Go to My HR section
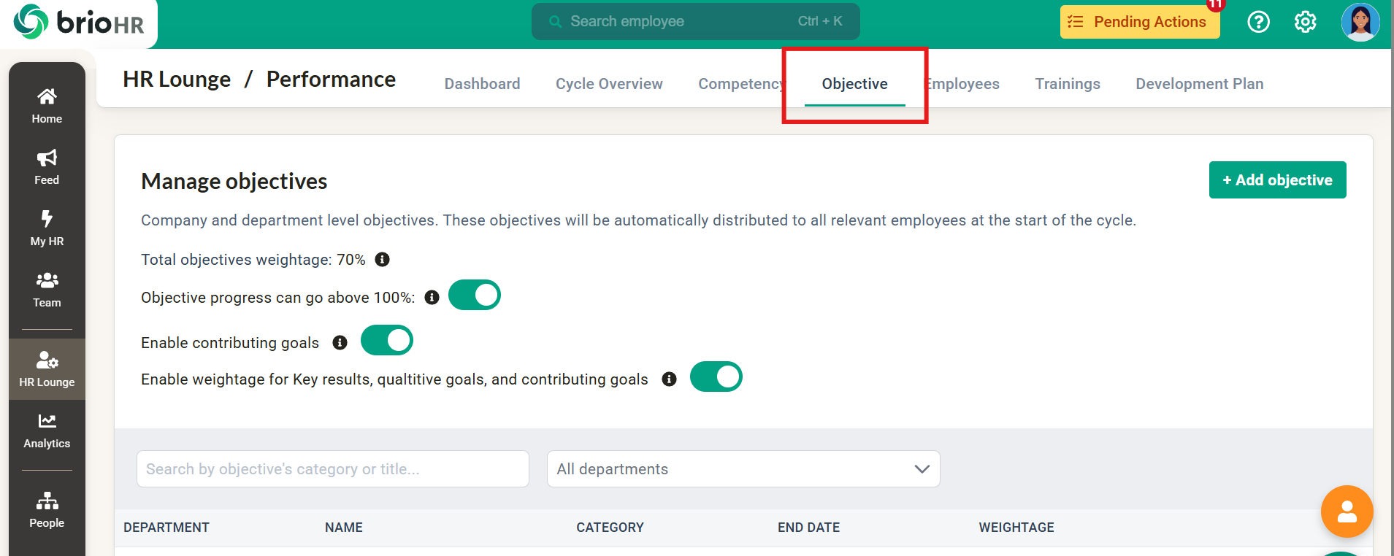The height and width of the screenshot is (556, 1394). coord(47,228)
